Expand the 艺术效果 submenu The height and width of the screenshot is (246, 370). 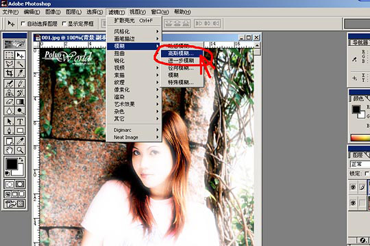[x=134, y=104]
